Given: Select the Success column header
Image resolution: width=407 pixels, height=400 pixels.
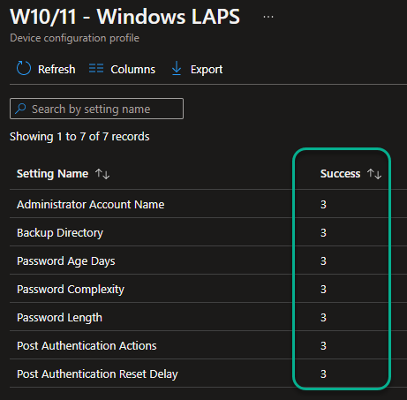Looking at the screenshot, I should tap(340, 174).
